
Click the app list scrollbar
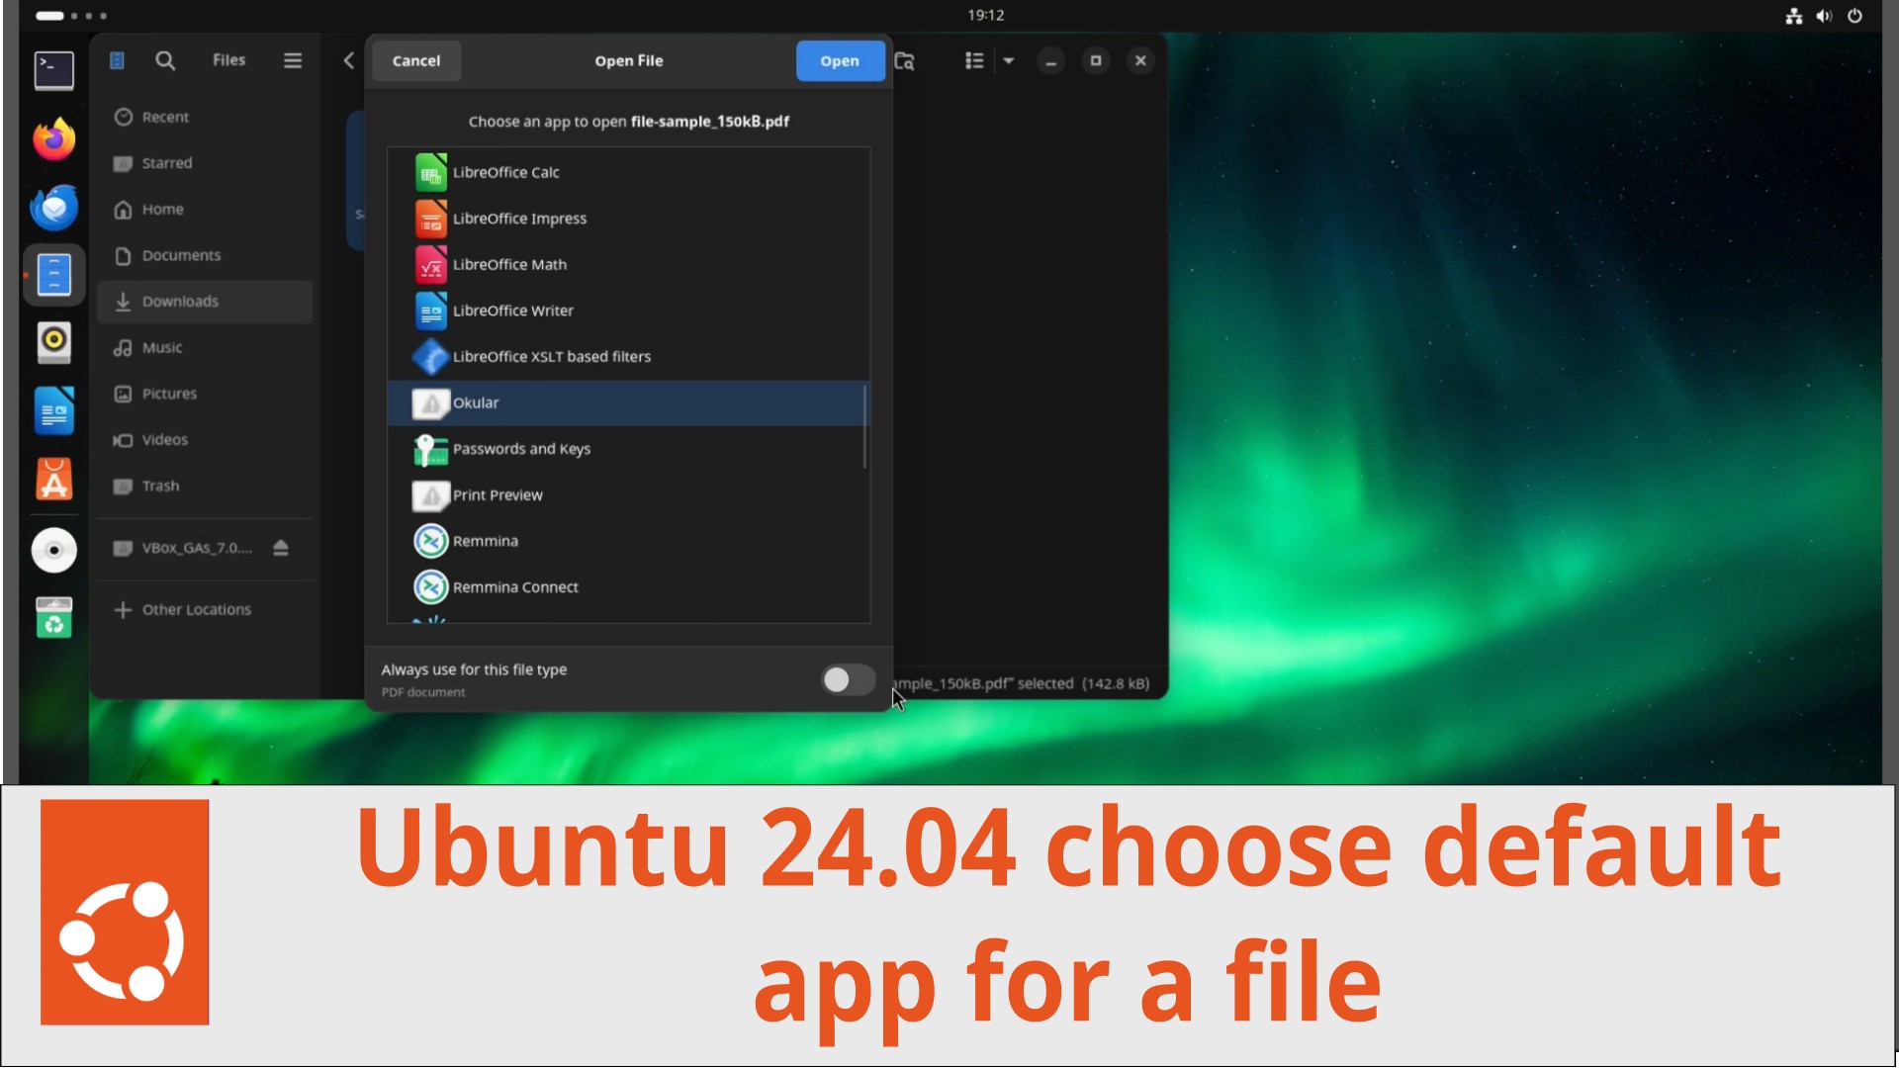coord(865,427)
